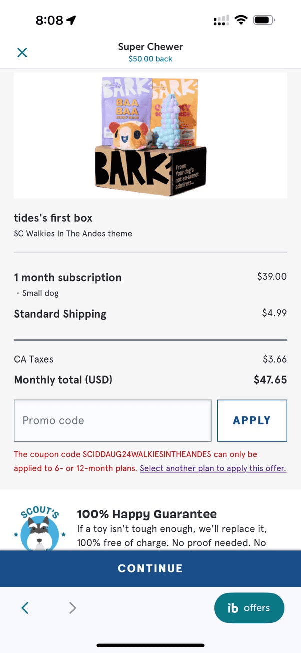
Task: Focus the Promo code input field
Action: pos(112,420)
